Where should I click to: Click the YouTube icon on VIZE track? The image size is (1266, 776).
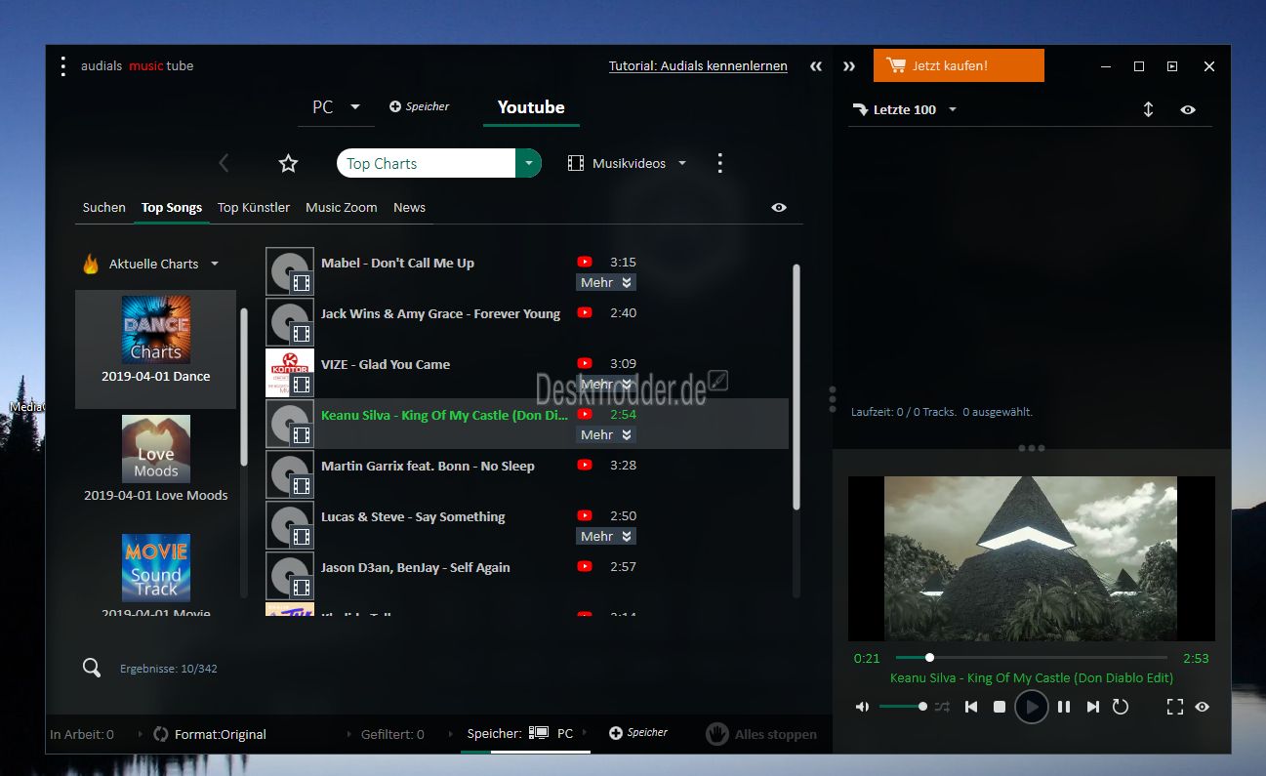[x=585, y=363]
